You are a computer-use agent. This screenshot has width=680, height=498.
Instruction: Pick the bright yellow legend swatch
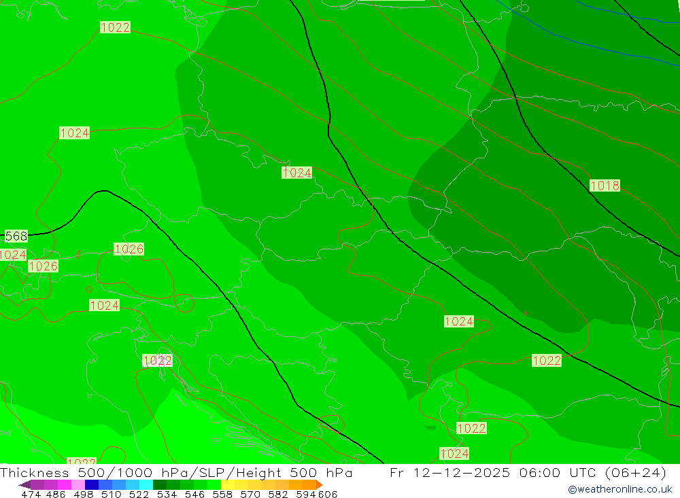228,484
